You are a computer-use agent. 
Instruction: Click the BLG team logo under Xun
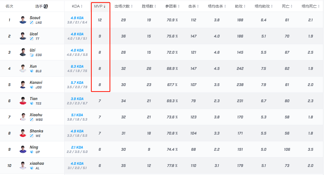[x=32, y=71]
